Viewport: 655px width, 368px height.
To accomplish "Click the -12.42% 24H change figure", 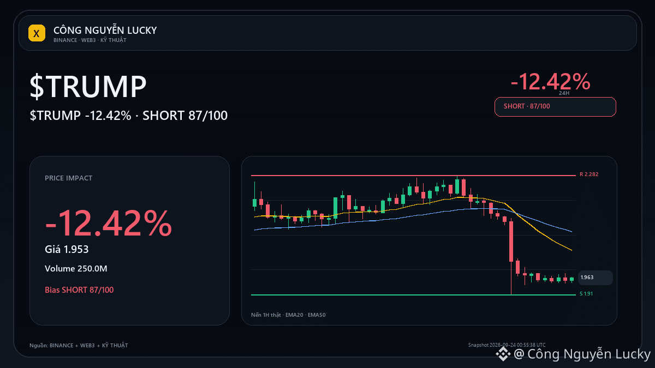I will (550, 81).
